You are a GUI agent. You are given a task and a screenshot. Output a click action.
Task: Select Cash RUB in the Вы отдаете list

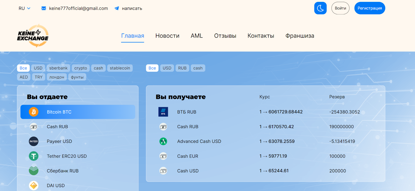click(78, 127)
